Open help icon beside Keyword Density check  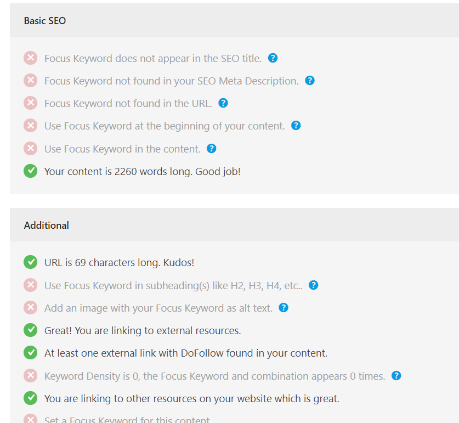(x=396, y=376)
